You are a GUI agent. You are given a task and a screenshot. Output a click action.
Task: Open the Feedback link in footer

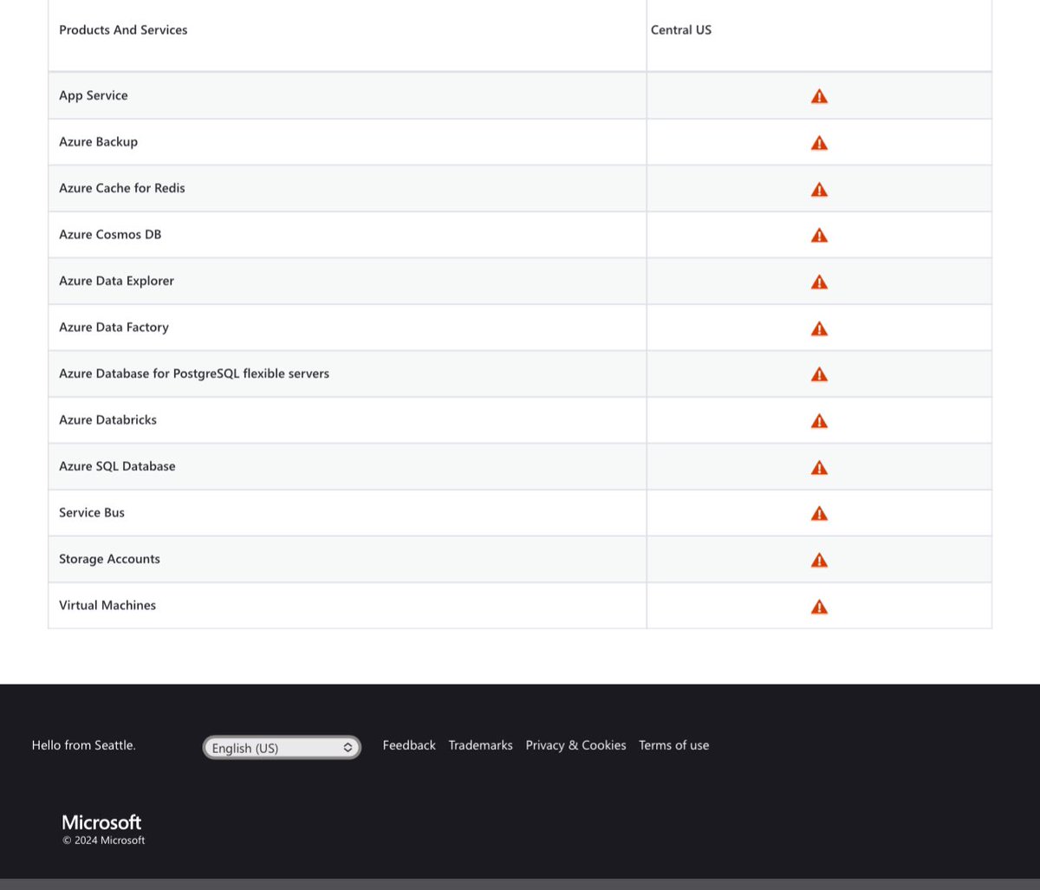coord(409,745)
